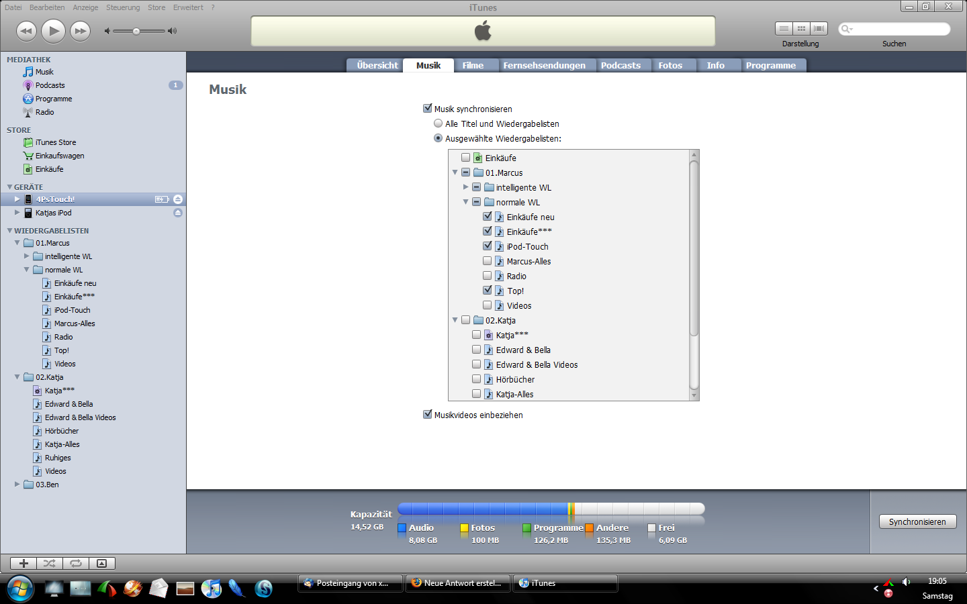967x604 pixels.
Task: Click the previous track rewind button
Action: coord(26,31)
